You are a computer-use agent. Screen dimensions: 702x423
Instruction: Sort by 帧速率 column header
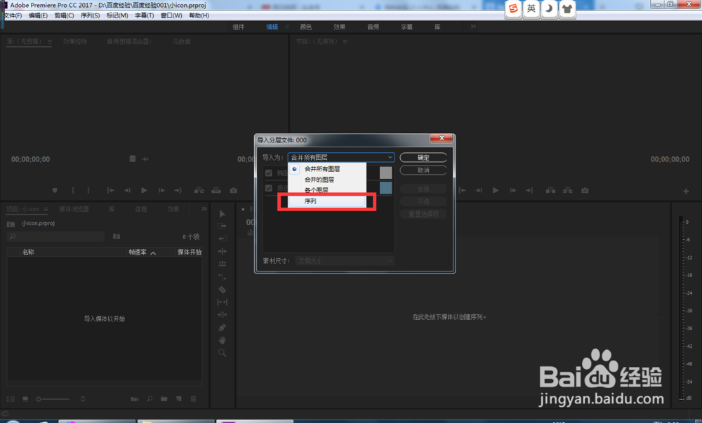pyautogui.click(x=138, y=253)
